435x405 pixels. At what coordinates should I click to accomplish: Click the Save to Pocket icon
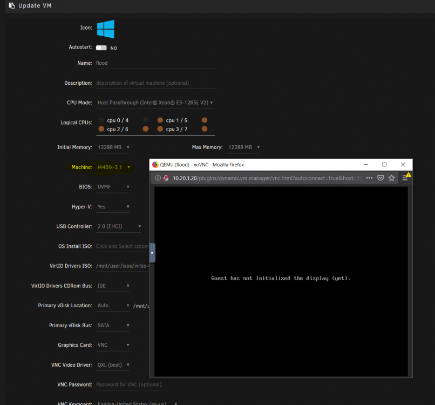pos(380,178)
